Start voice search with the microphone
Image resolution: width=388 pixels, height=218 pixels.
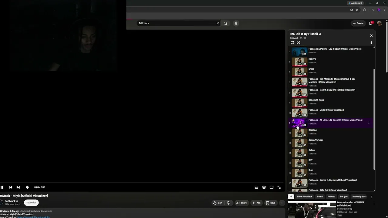click(x=236, y=23)
